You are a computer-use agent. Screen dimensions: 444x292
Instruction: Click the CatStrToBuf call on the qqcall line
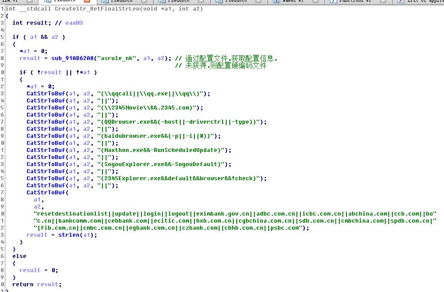point(46,94)
